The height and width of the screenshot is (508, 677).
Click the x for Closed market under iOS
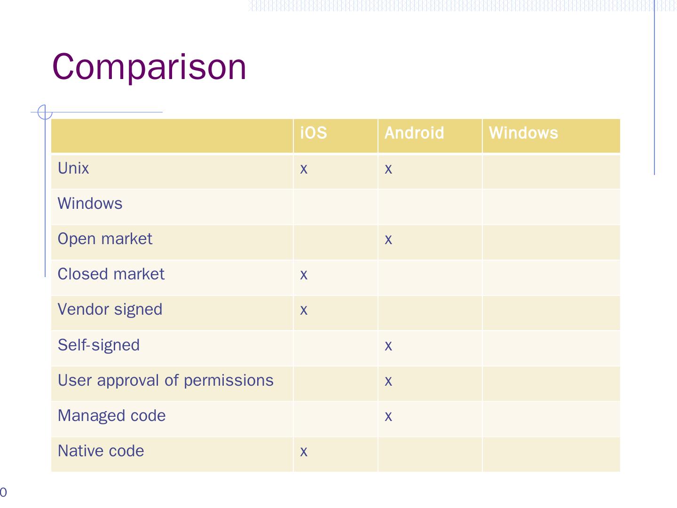coord(304,275)
